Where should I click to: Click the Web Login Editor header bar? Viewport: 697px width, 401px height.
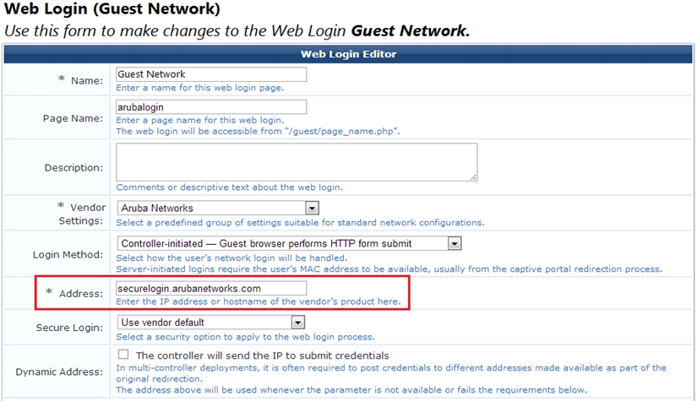pos(348,54)
